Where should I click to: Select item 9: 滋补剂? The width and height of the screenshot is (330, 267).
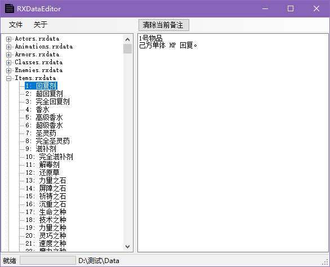(x=41, y=149)
